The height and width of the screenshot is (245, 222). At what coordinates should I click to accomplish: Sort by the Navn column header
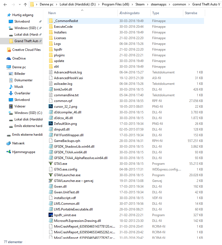[52, 13]
